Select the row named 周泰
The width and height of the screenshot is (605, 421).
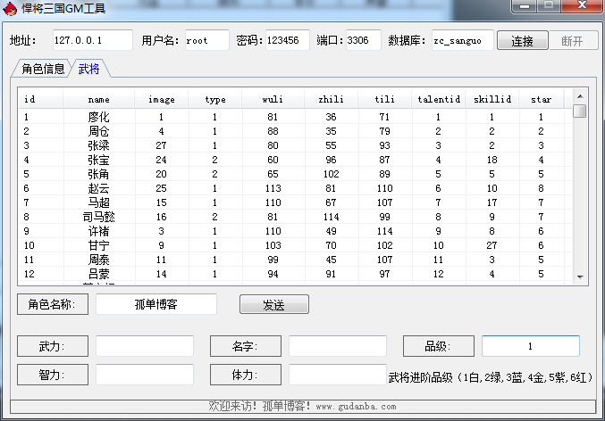295,260
